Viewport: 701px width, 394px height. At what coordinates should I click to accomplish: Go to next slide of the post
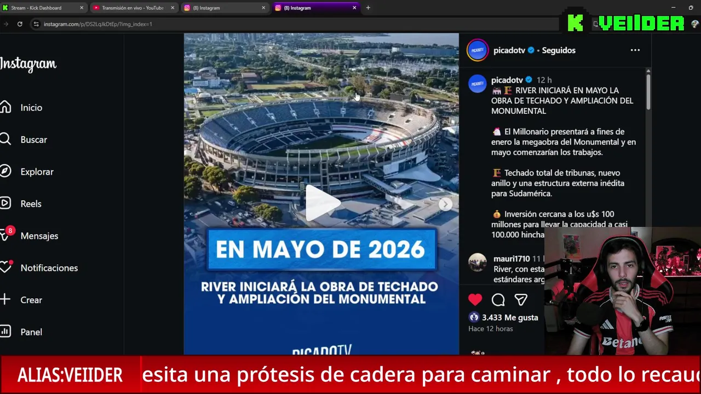click(x=445, y=204)
